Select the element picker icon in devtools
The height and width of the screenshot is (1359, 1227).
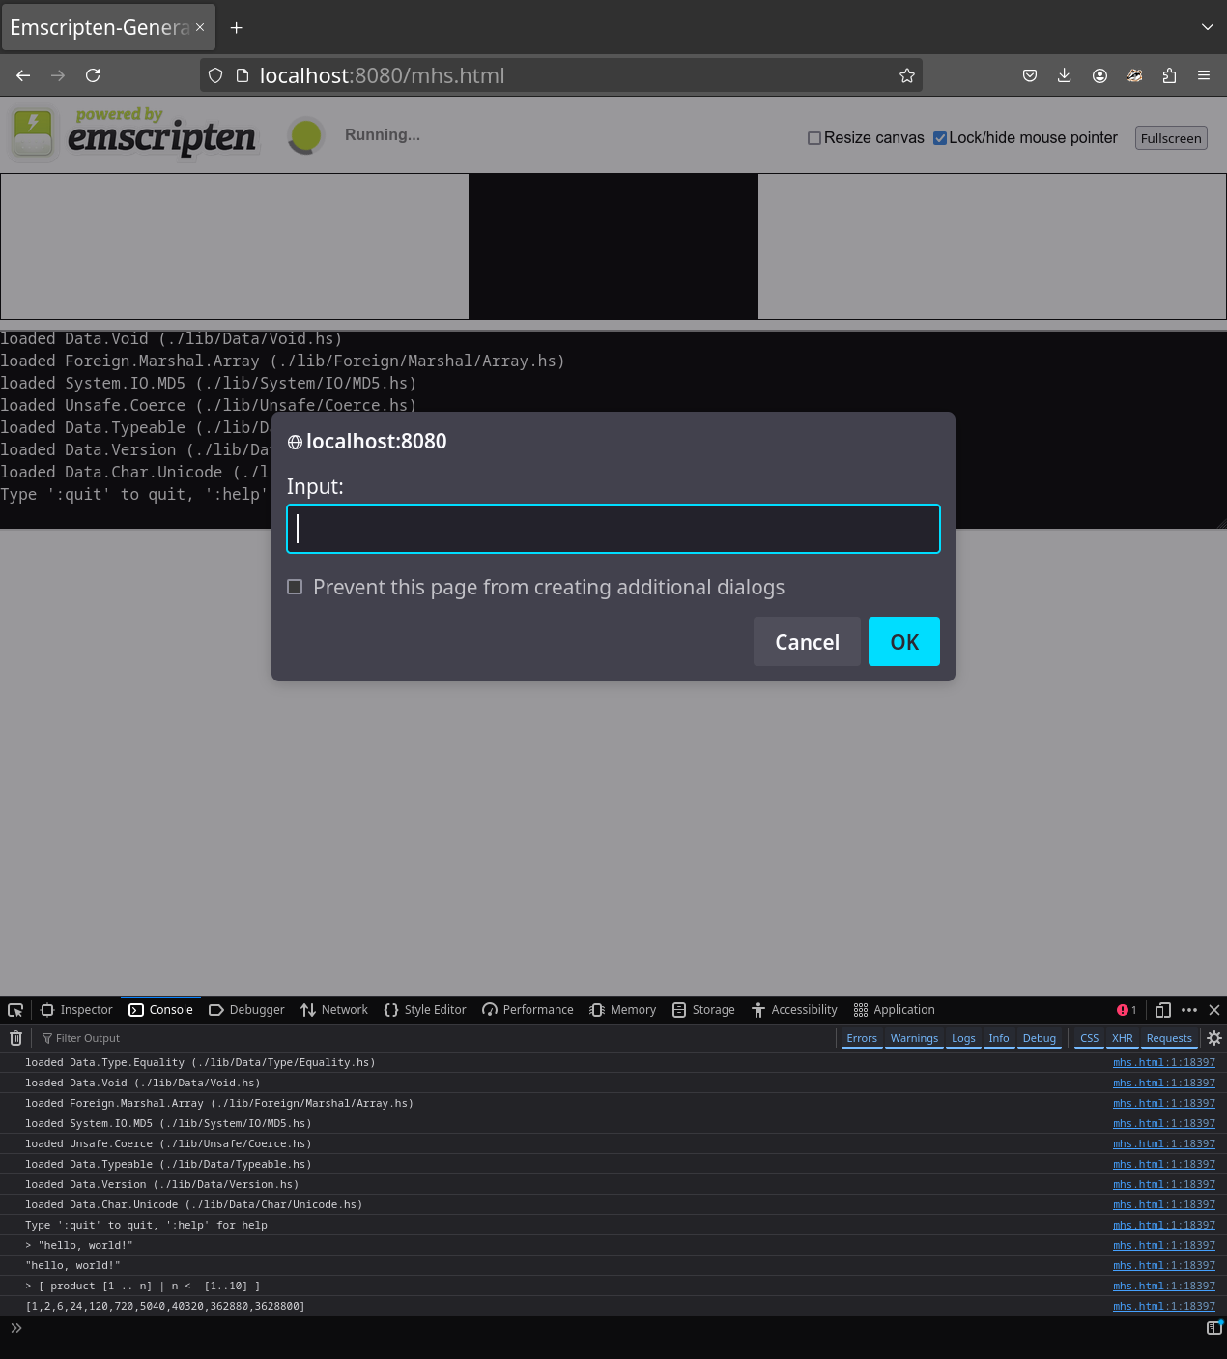(x=15, y=1010)
